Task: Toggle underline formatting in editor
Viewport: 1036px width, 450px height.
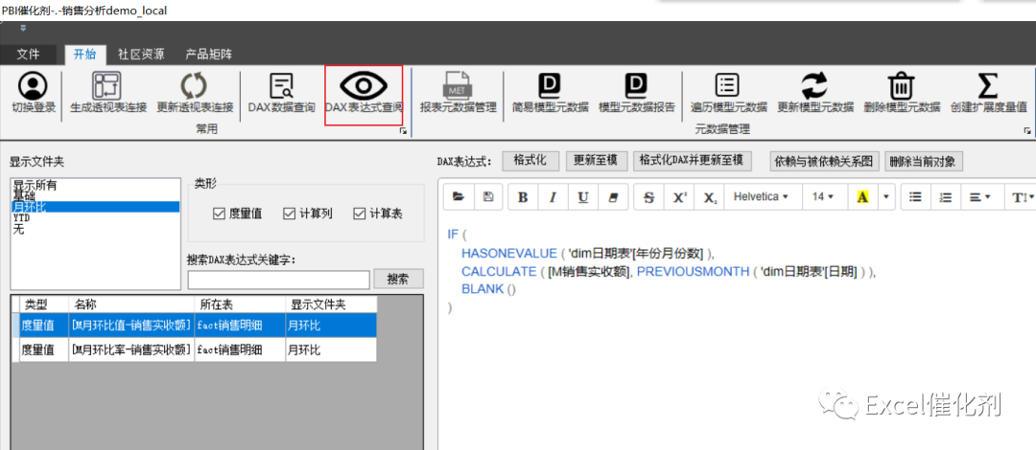Action: (583, 196)
